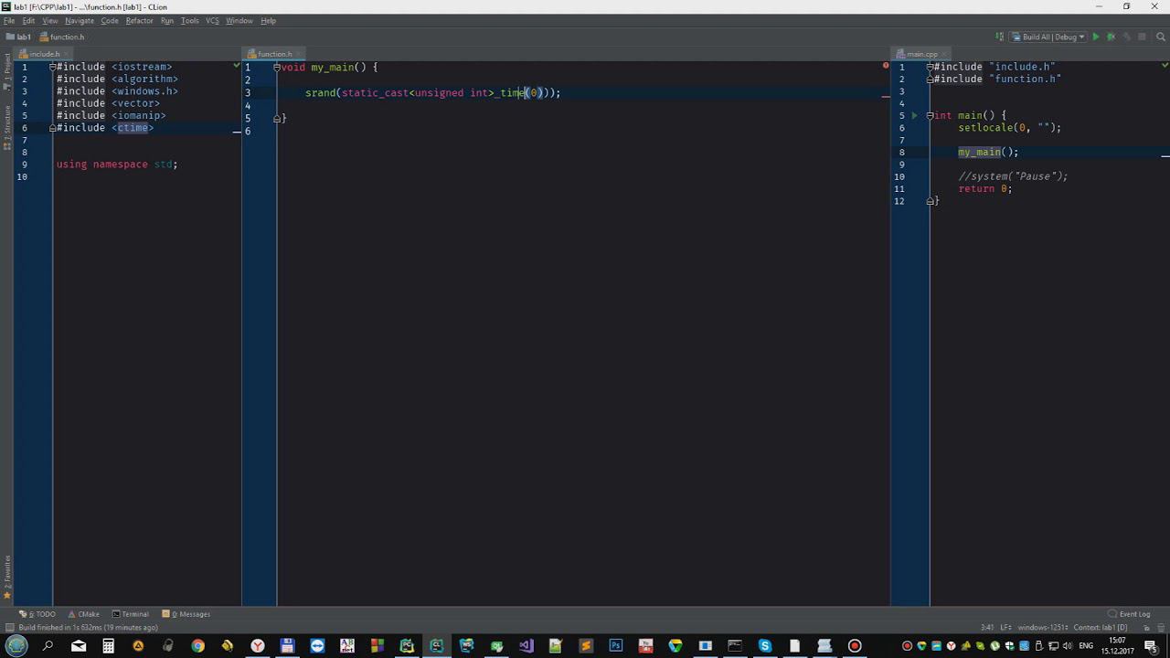Toggle read-only lock icon in status bar
The height and width of the screenshot is (658, 1170).
[1146, 628]
